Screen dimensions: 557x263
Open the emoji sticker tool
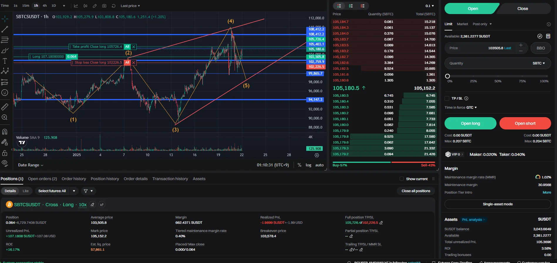tap(5, 93)
